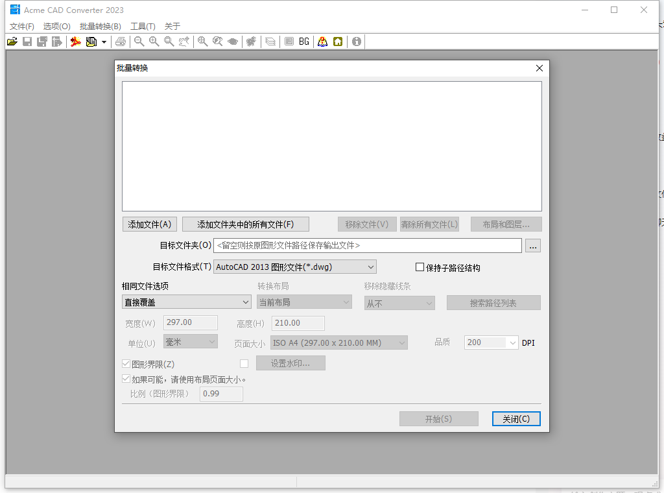The width and height of the screenshot is (664, 493).
Task: Open the 页面大小 ISO A4 dropdown
Action: coord(338,343)
